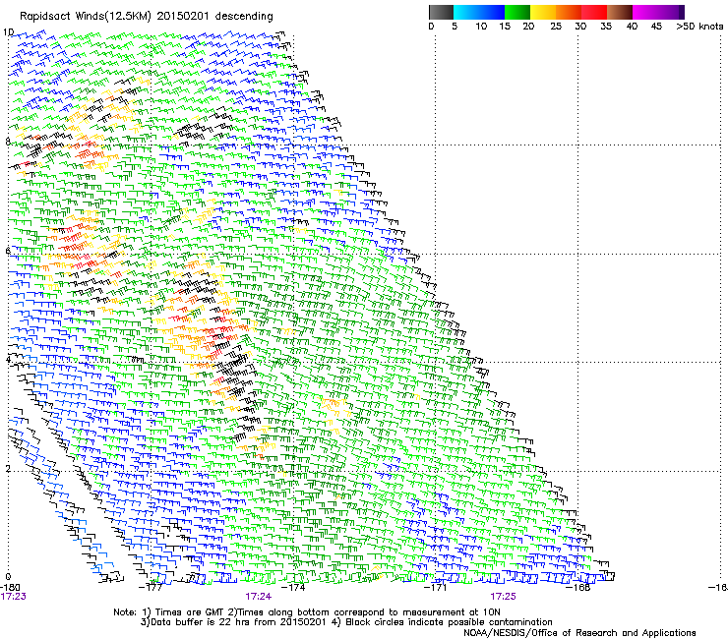Click the '>50 knots' legend label
This screenshot has height=639, width=728.
[x=699, y=27]
